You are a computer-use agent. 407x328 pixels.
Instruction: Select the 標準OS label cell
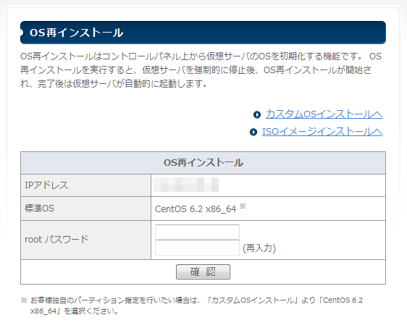coord(85,209)
